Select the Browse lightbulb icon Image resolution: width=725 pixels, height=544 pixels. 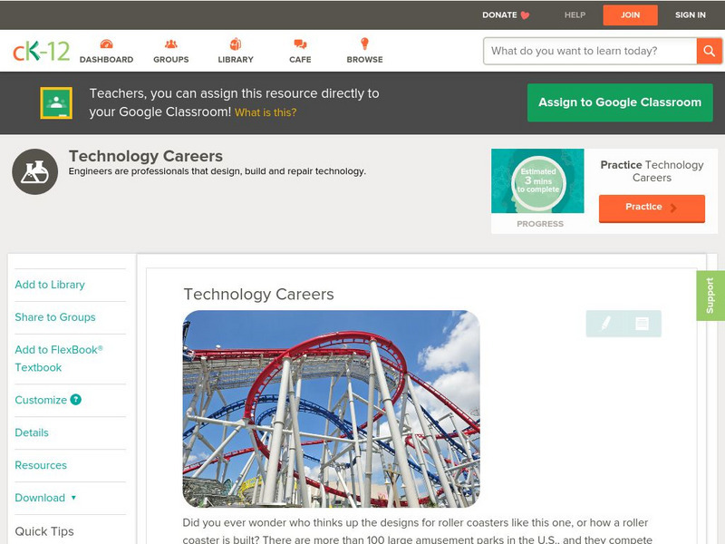[365, 42]
